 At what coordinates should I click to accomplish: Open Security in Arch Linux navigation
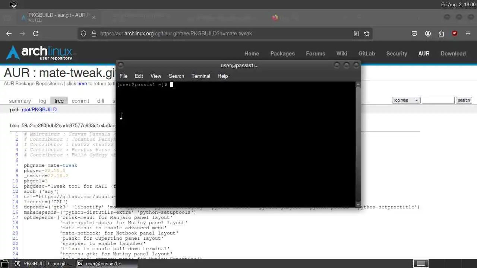point(397,54)
